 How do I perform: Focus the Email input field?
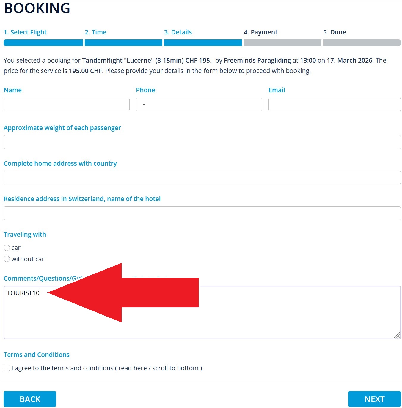coord(334,105)
